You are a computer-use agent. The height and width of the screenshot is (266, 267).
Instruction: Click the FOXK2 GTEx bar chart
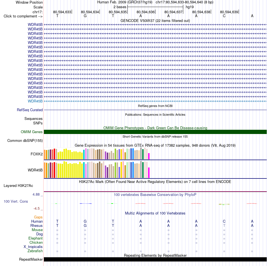pyautogui.click(x=97, y=154)
